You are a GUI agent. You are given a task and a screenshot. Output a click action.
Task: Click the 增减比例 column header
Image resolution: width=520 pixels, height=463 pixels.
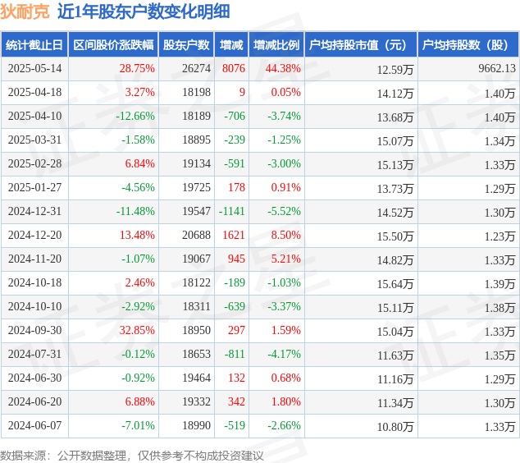[x=276, y=45]
